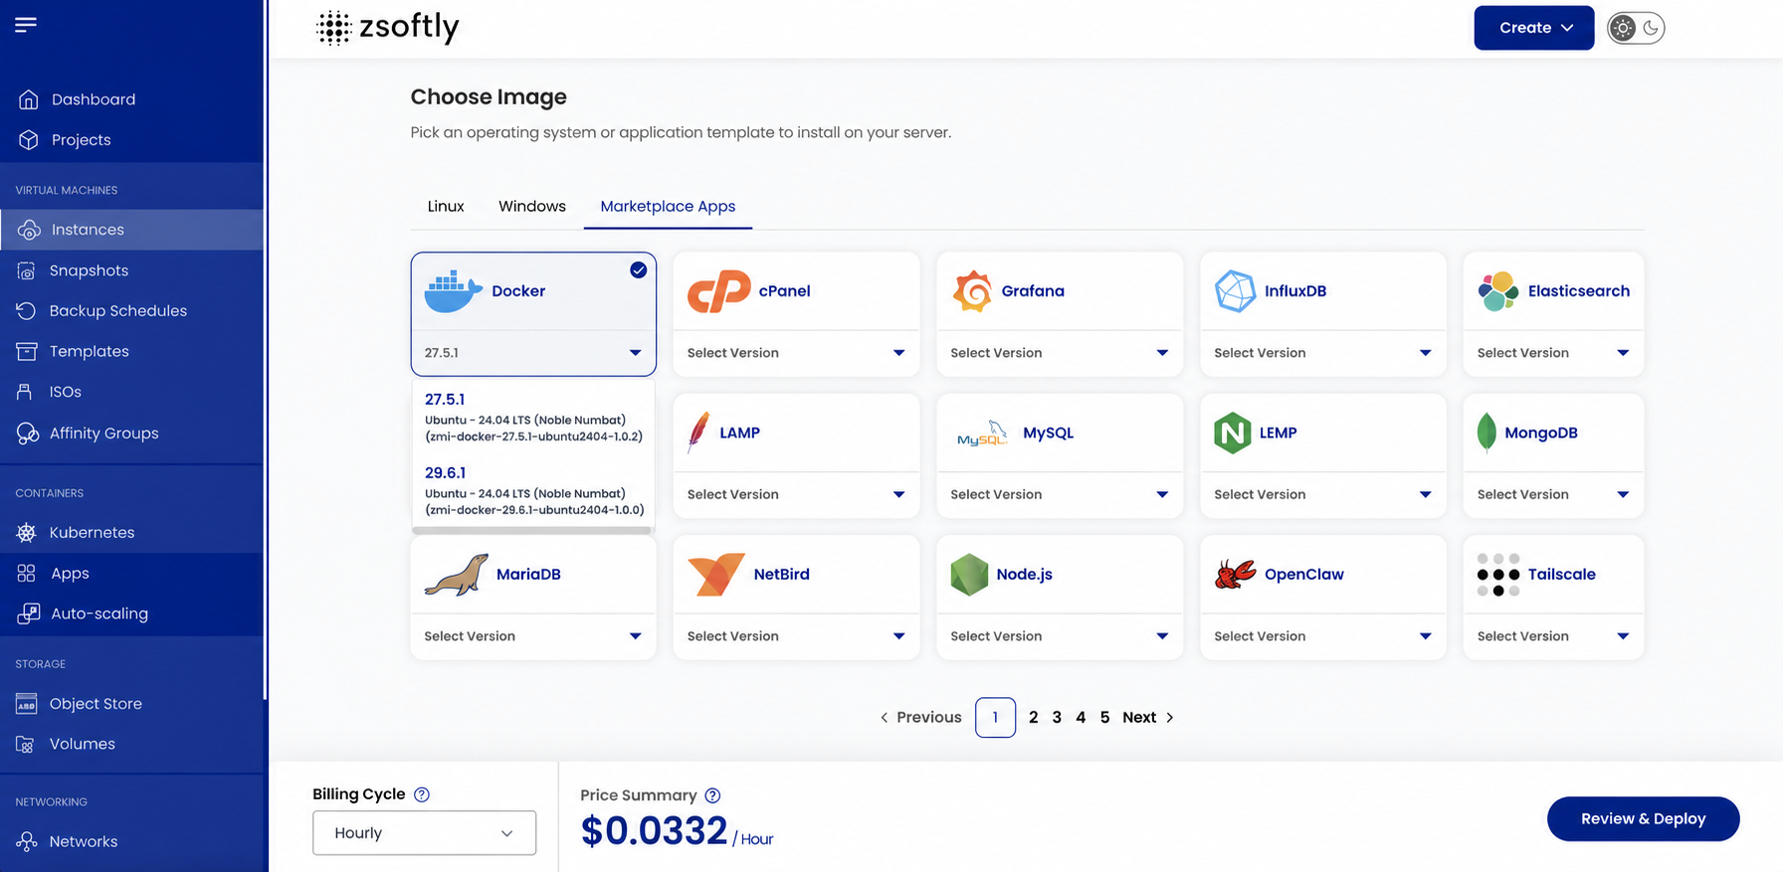Open MySQL Select Version dropdown
1783x872 pixels.
[1060, 494]
